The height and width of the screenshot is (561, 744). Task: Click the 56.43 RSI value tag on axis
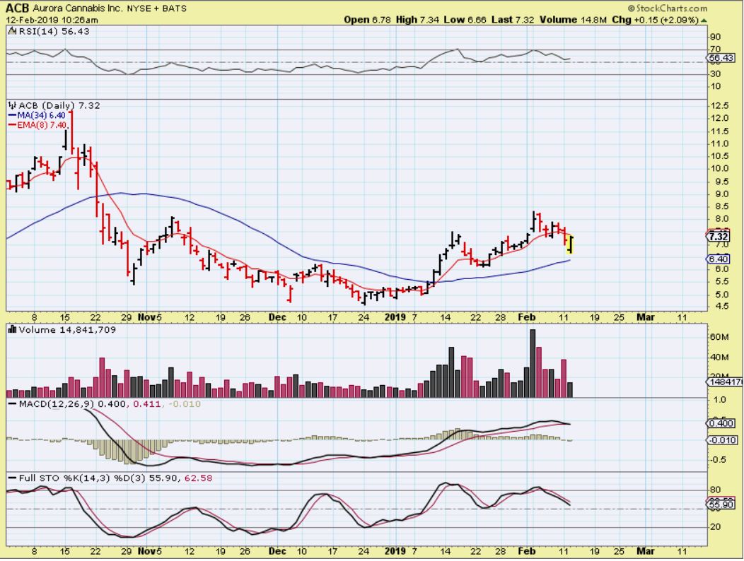[720, 59]
